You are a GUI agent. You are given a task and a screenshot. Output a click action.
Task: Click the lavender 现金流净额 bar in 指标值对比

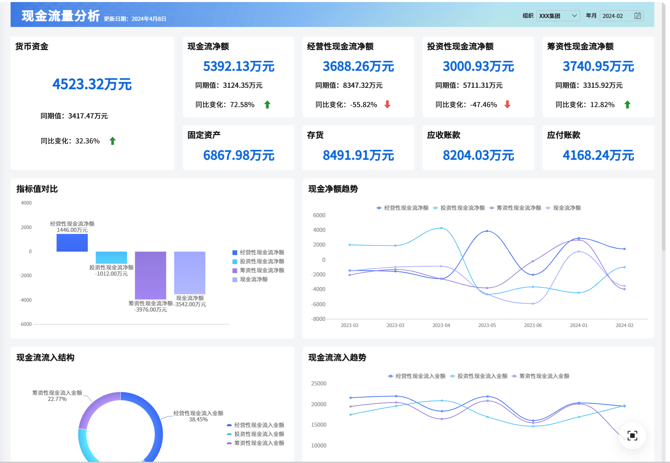190,273
